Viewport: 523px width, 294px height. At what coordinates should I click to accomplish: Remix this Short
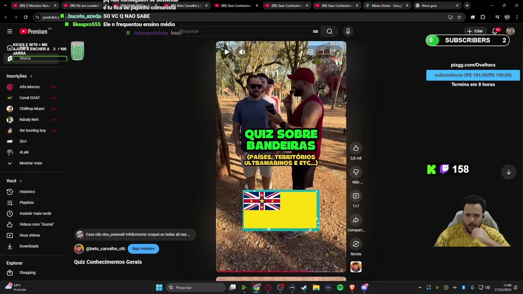(356, 244)
